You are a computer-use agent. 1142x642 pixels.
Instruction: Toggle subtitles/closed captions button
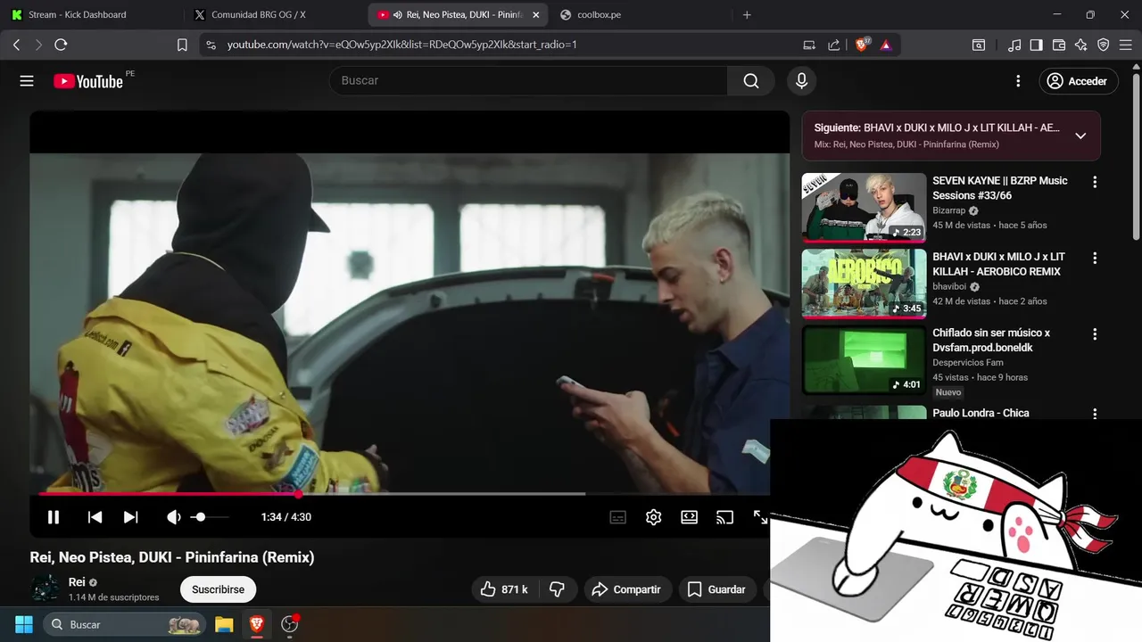(617, 517)
